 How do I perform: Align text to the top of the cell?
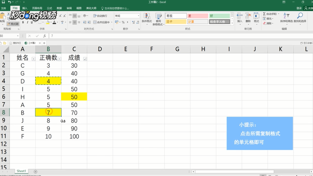70,16
